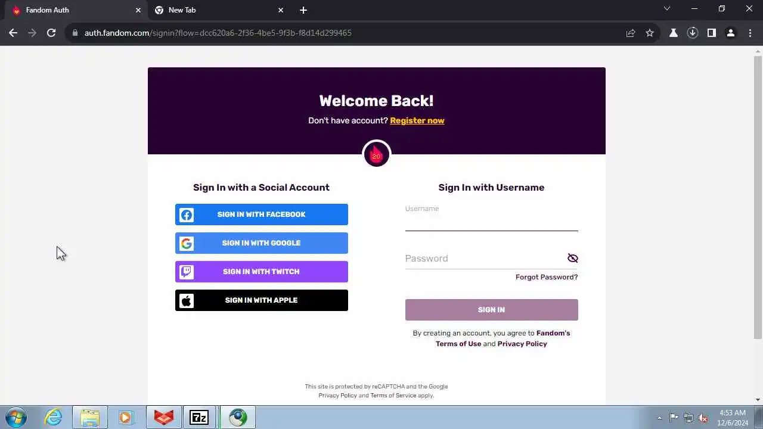Click the purple SIGN IN button
The image size is (763, 429).
coord(491,310)
